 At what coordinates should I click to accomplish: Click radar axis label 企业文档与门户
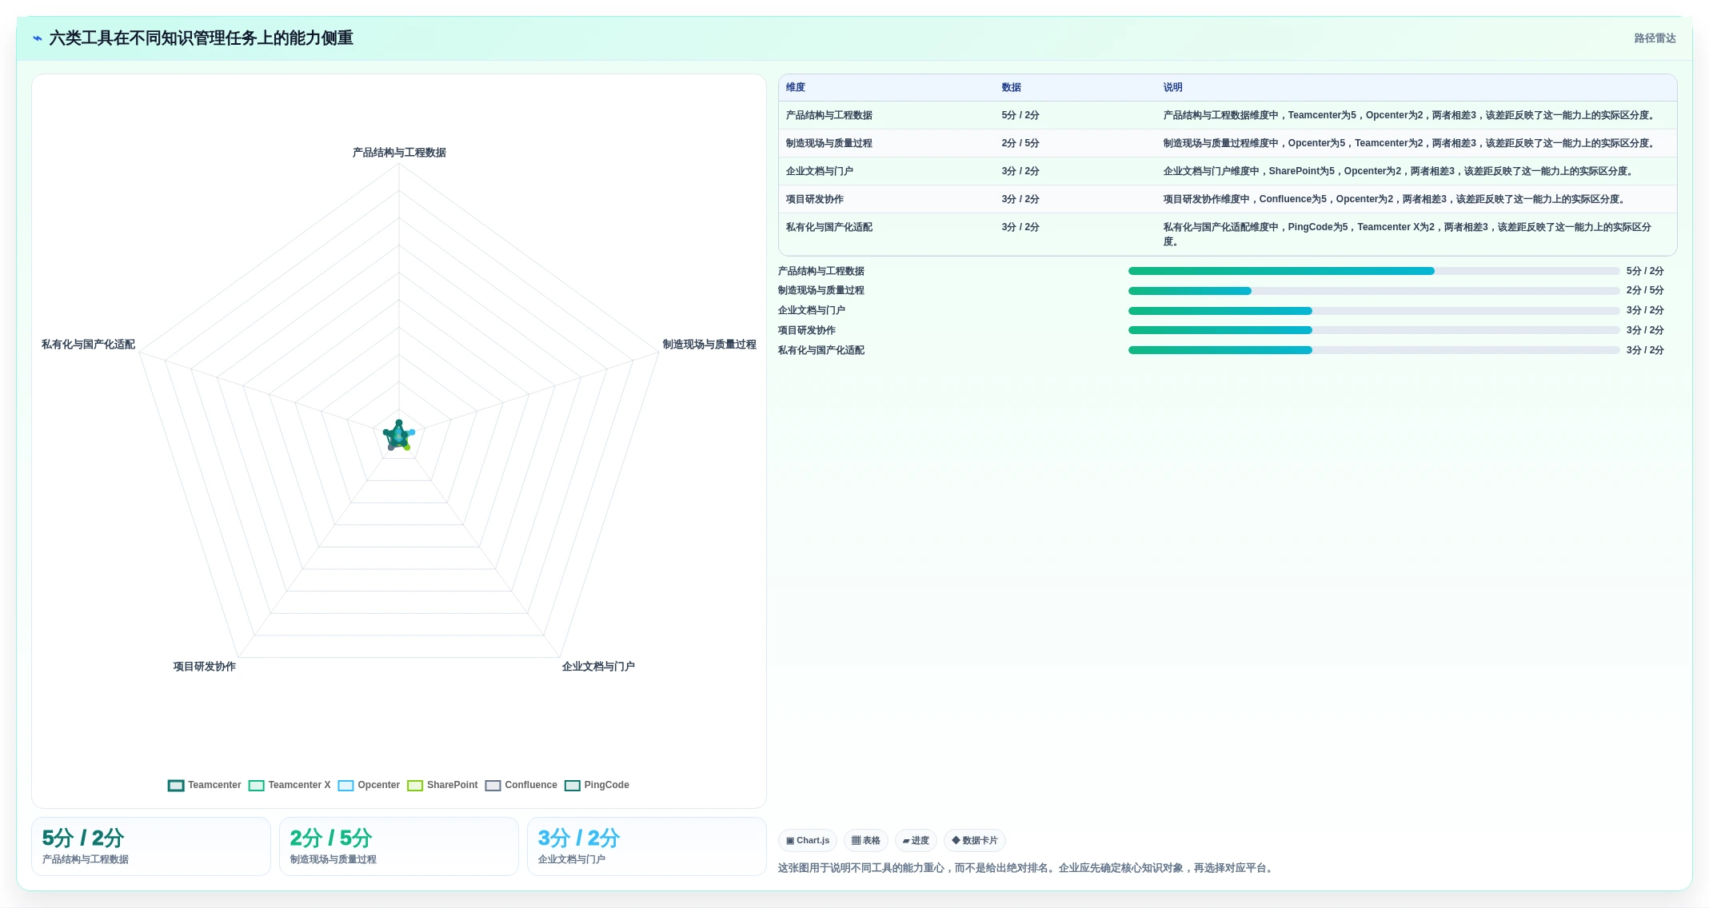tap(598, 667)
